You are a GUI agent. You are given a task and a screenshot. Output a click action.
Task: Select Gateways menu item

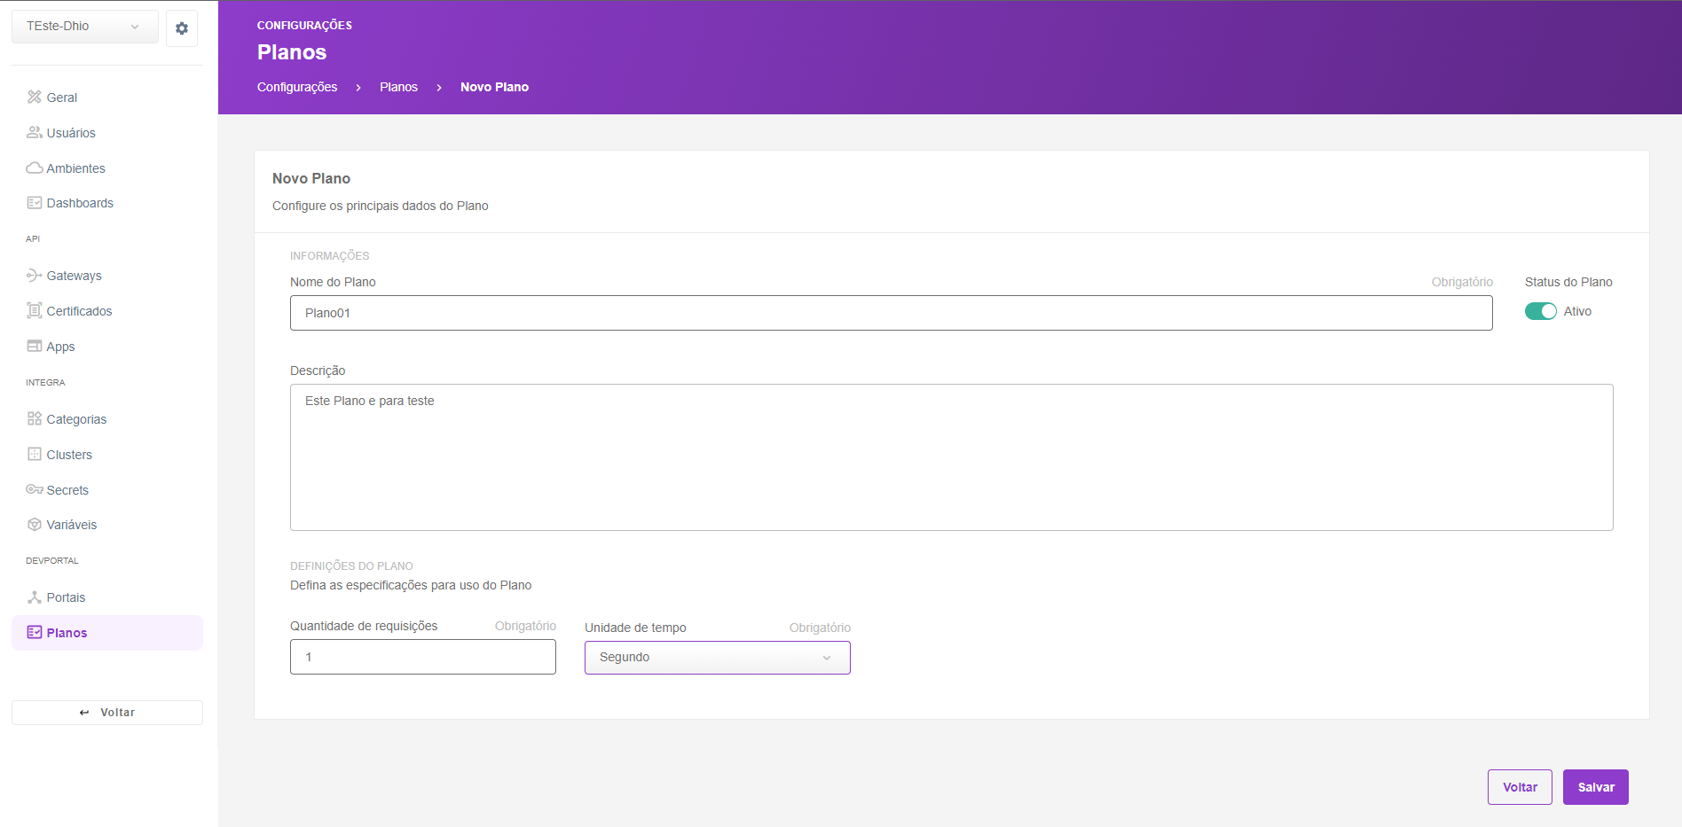[x=107, y=276]
